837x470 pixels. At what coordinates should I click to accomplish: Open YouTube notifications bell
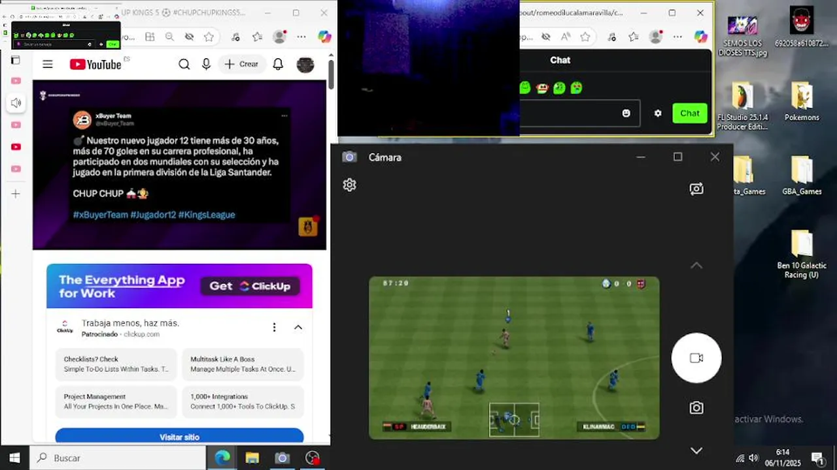(x=278, y=64)
